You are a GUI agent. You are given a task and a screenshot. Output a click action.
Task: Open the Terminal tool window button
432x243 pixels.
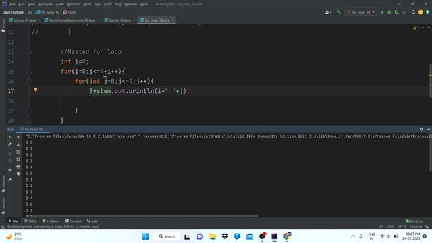(74, 221)
